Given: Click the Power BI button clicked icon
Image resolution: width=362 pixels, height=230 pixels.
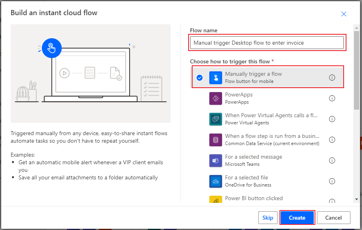Looking at the screenshot, I should [x=216, y=199].
